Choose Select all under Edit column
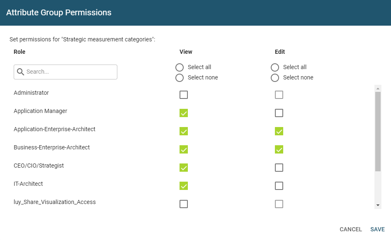Image resolution: width=391 pixels, height=240 pixels. point(275,67)
